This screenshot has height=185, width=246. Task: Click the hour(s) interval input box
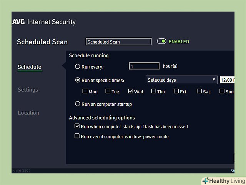[x=144, y=66]
